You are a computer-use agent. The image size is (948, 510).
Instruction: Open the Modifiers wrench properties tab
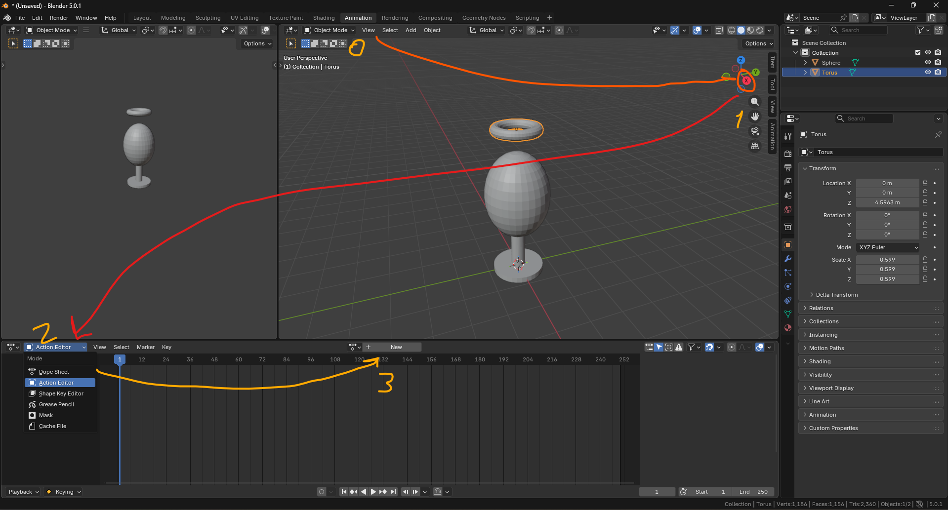pyautogui.click(x=788, y=259)
